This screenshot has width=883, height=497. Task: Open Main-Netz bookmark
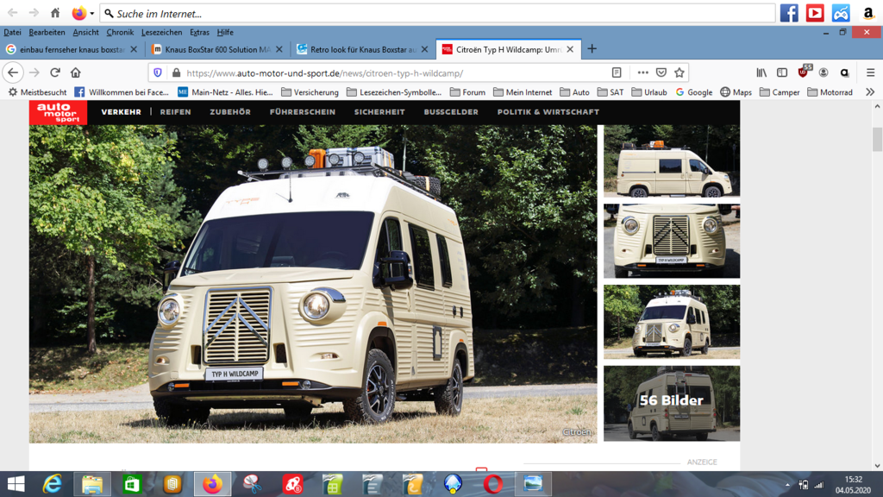pos(225,91)
